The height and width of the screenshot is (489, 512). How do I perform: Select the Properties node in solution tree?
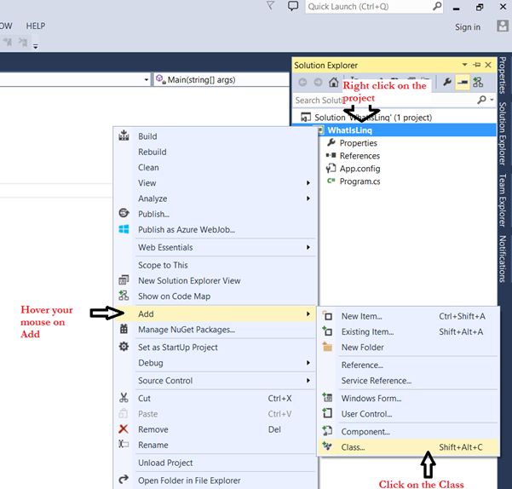[358, 142]
